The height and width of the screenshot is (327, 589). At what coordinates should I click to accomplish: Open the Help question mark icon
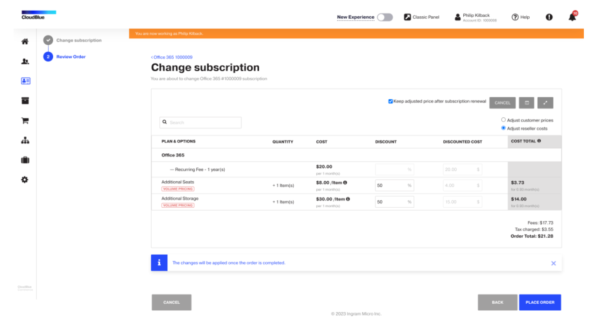514,17
